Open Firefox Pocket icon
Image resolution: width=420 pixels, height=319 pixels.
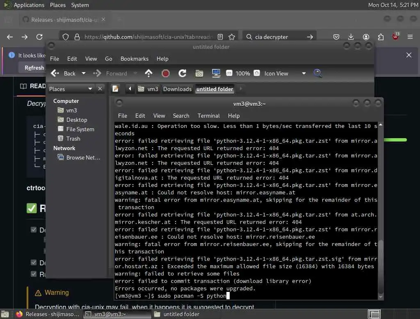tap(336, 37)
